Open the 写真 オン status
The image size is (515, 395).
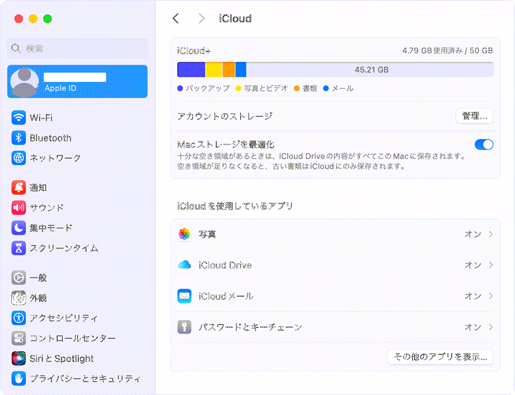[473, 234]
